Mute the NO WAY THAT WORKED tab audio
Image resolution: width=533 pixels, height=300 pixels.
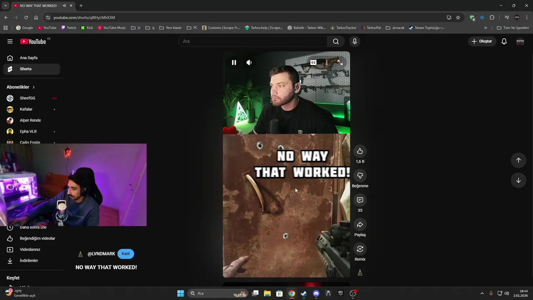[64, 6]
